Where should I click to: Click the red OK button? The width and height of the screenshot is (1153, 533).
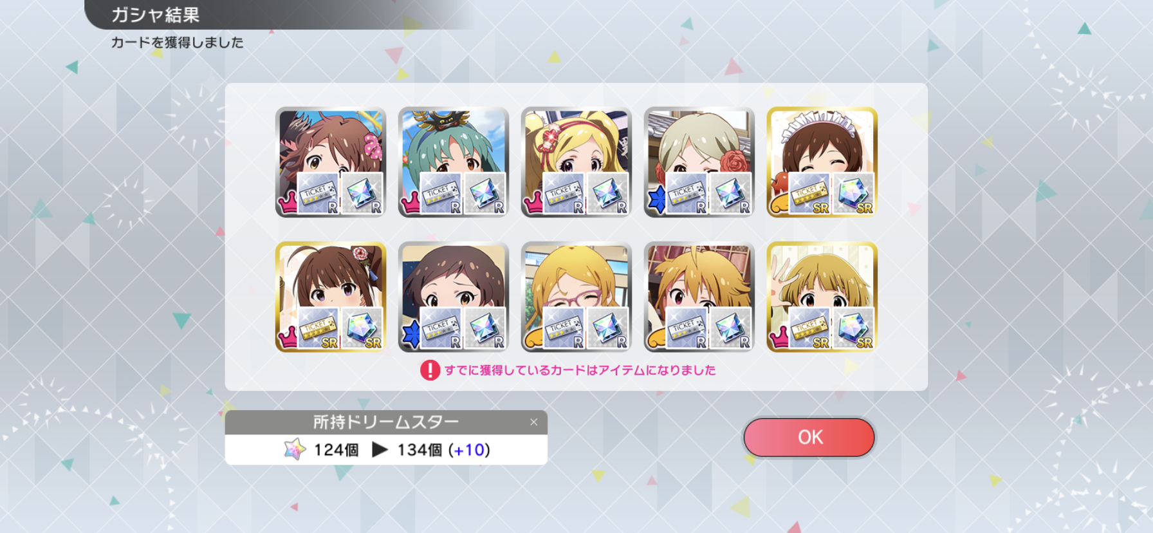point(809,437)
